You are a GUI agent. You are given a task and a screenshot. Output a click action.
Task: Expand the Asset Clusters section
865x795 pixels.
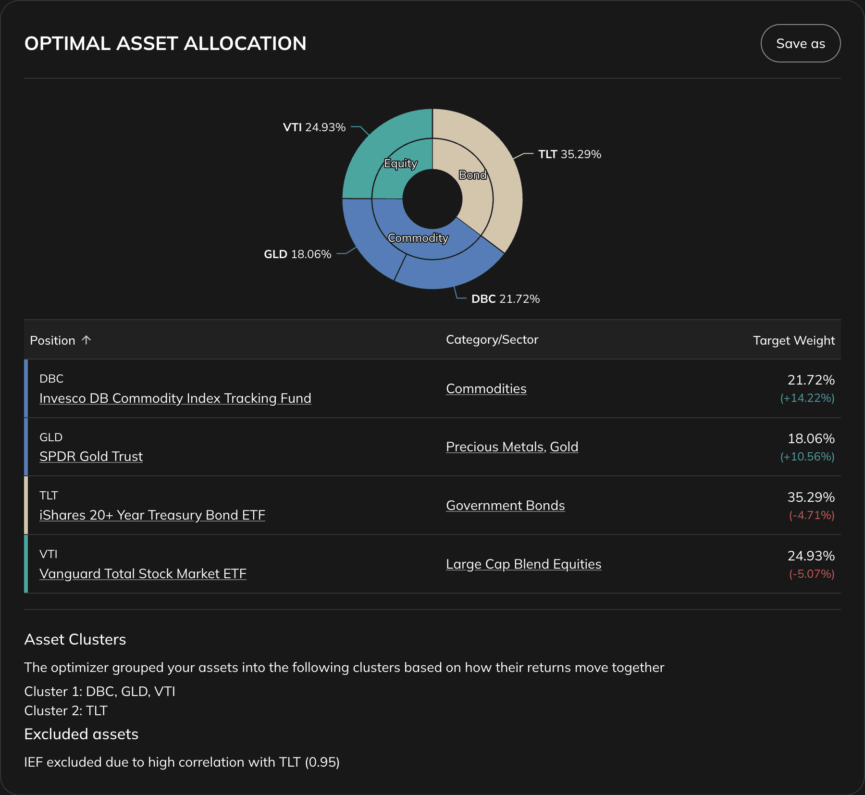click(x=75, y=639)
